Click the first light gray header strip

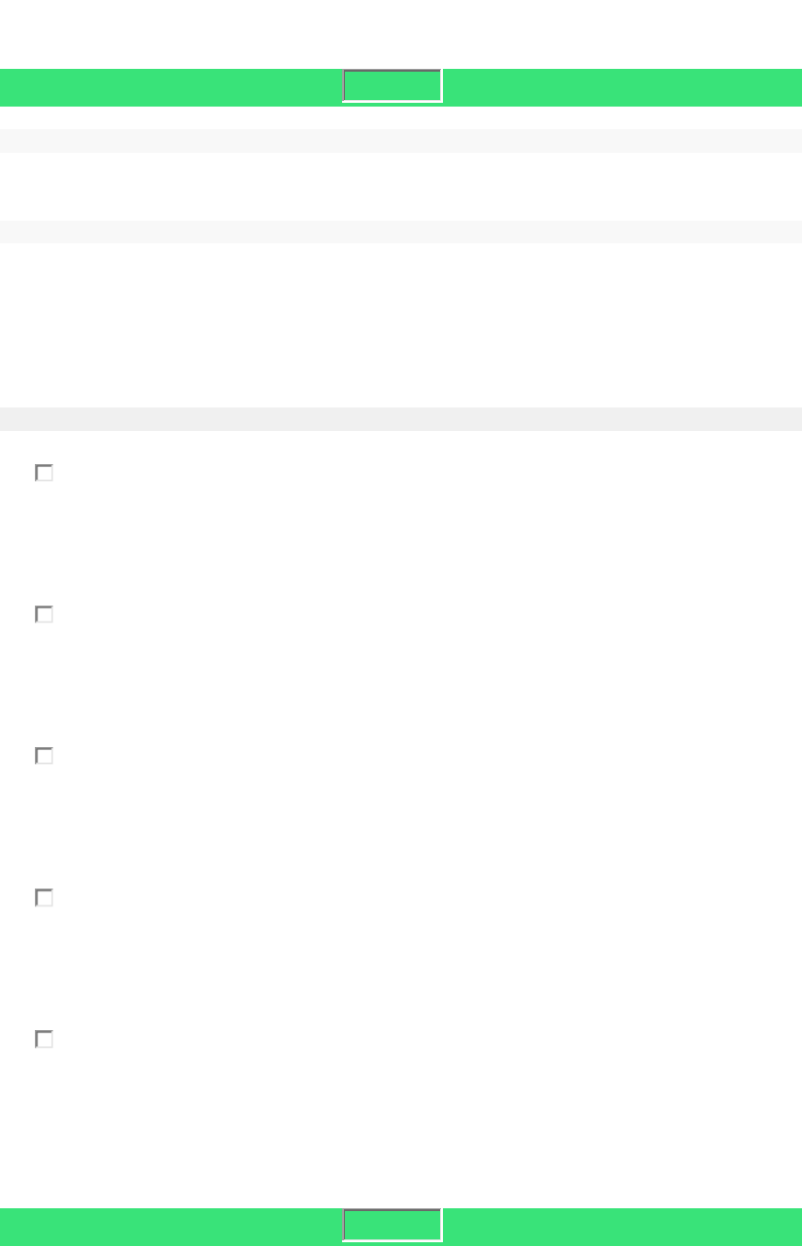pyautogui.click(x=401, y=141)
